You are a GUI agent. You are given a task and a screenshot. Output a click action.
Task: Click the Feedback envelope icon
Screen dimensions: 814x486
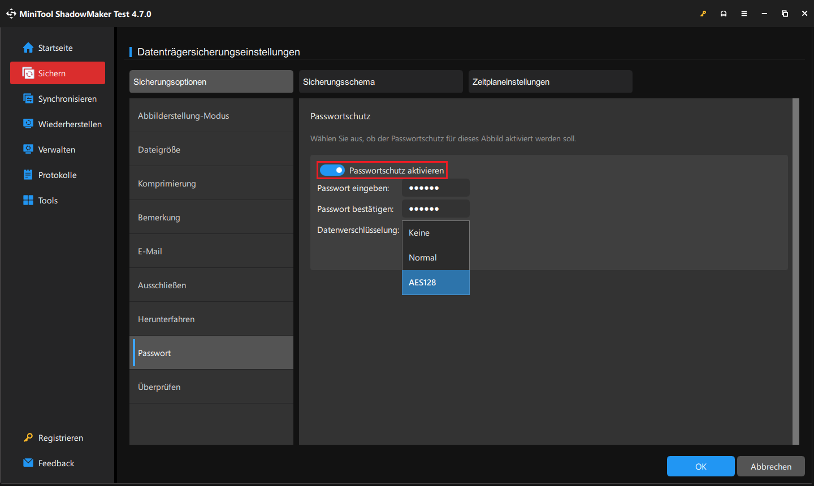point(28,463)
